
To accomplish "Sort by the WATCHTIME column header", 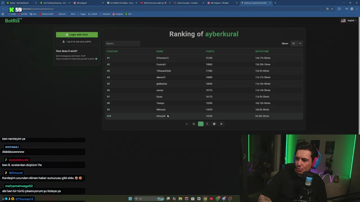I will pos(262,51).
